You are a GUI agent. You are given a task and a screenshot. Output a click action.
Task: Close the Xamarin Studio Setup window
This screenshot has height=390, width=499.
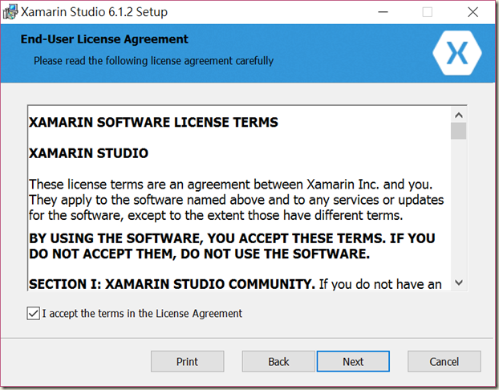(x=473, y=12)
